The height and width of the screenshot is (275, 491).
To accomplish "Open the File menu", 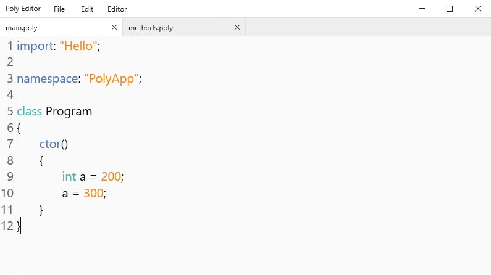I will pyautogui.click(x=59, y=9).
